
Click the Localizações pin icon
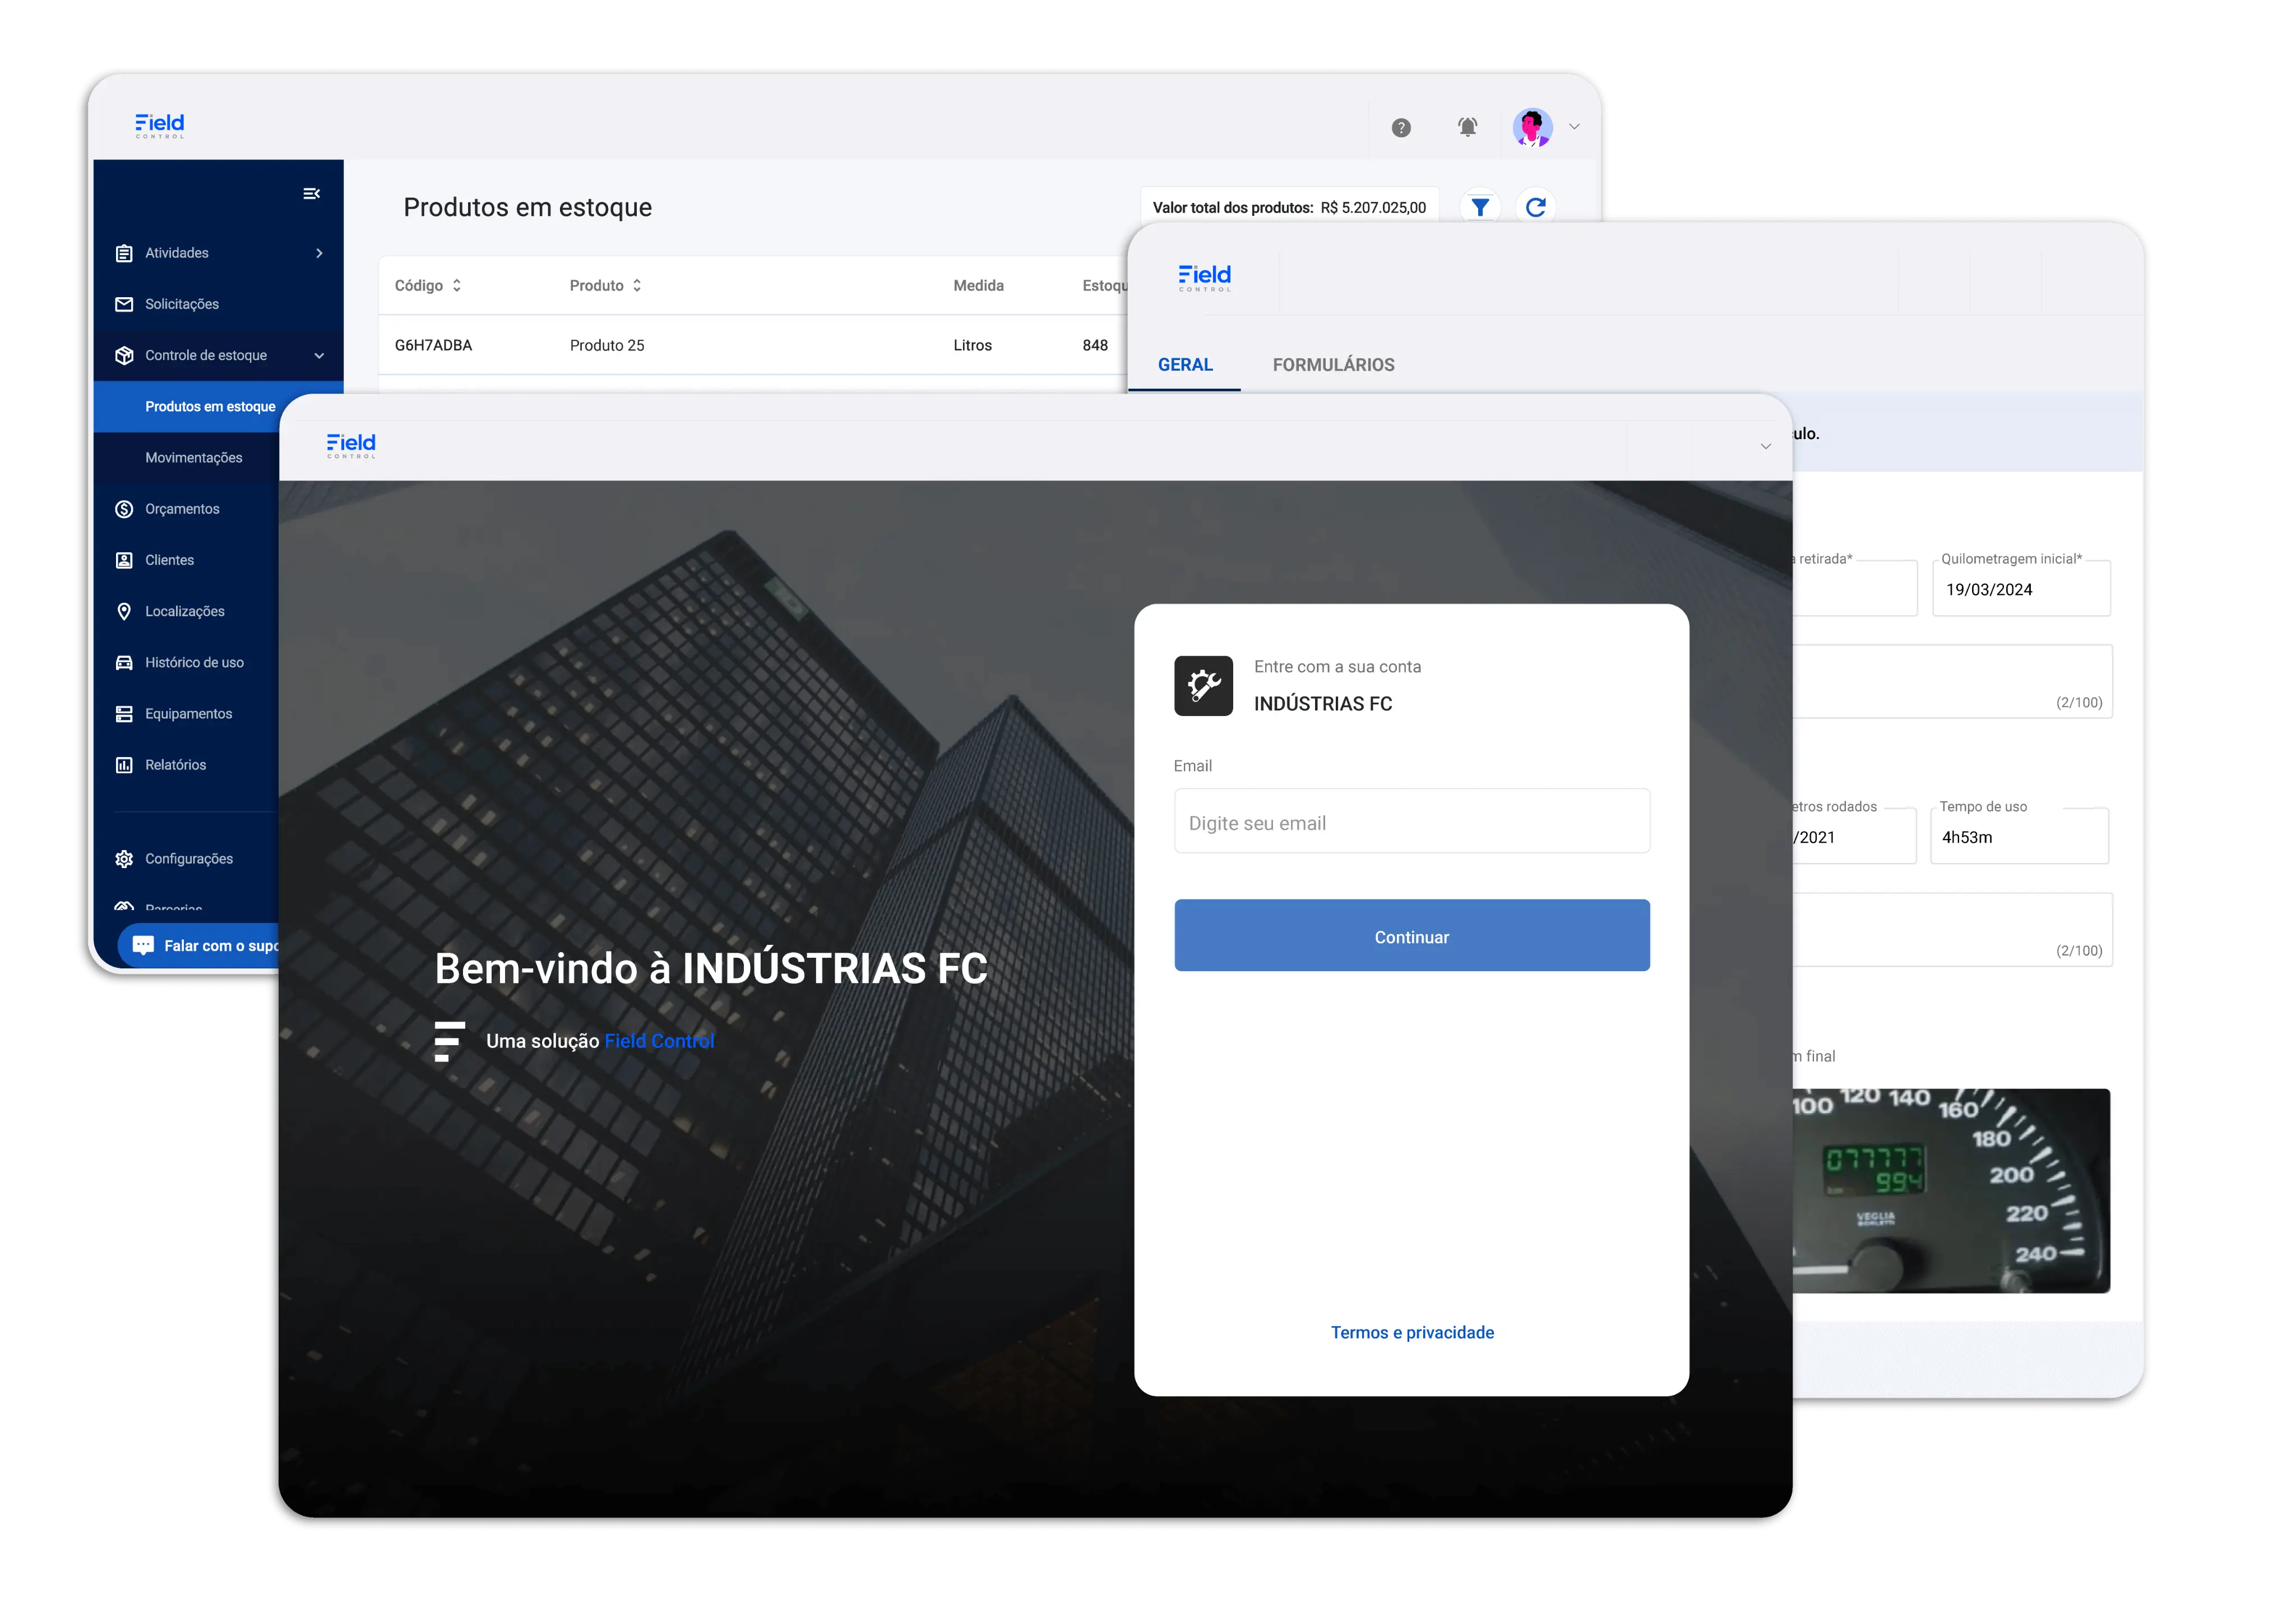pyautogui.click(x=124, y=611)
